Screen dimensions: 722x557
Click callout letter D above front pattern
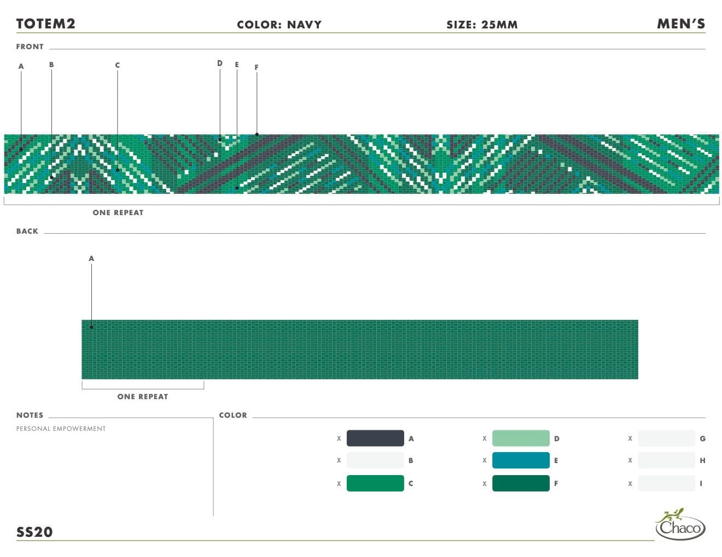coord(220,63)
